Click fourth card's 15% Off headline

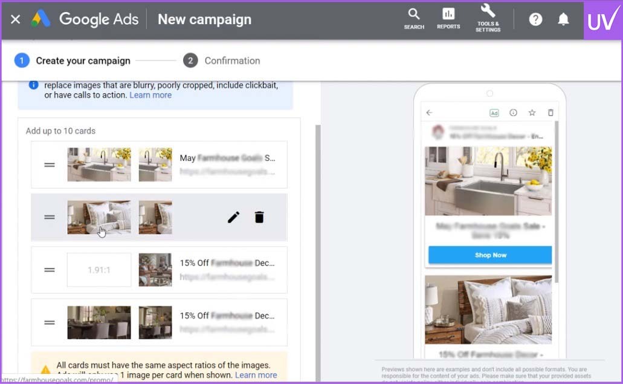[227, 316]
